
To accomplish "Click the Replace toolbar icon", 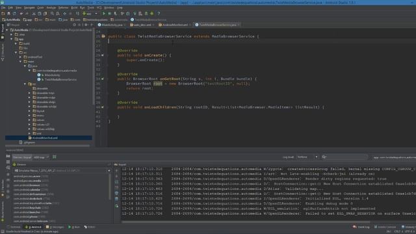I will pyautogui.click(x=58, y=14).
